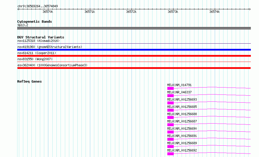Open nsv4191960 (gnomADStructuralVariants) label

[x=50, y=47]
